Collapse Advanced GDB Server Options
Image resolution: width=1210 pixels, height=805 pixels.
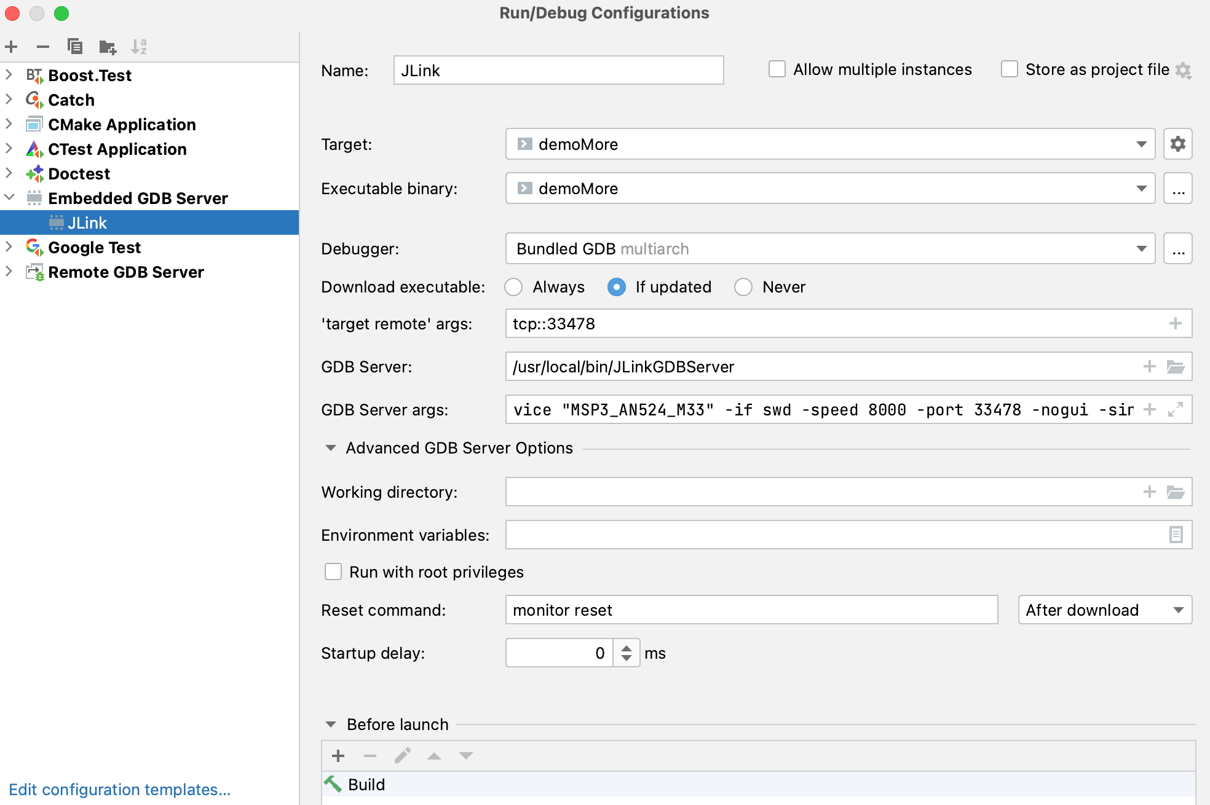click(331, 448)
